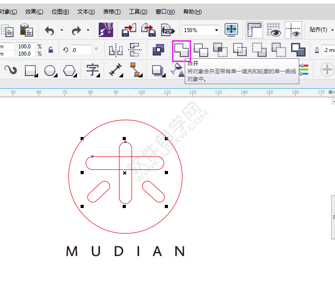Open the 工具(O) menu
Image resolution: width=335 pixels, height=284 pixels.
(138, 11)
